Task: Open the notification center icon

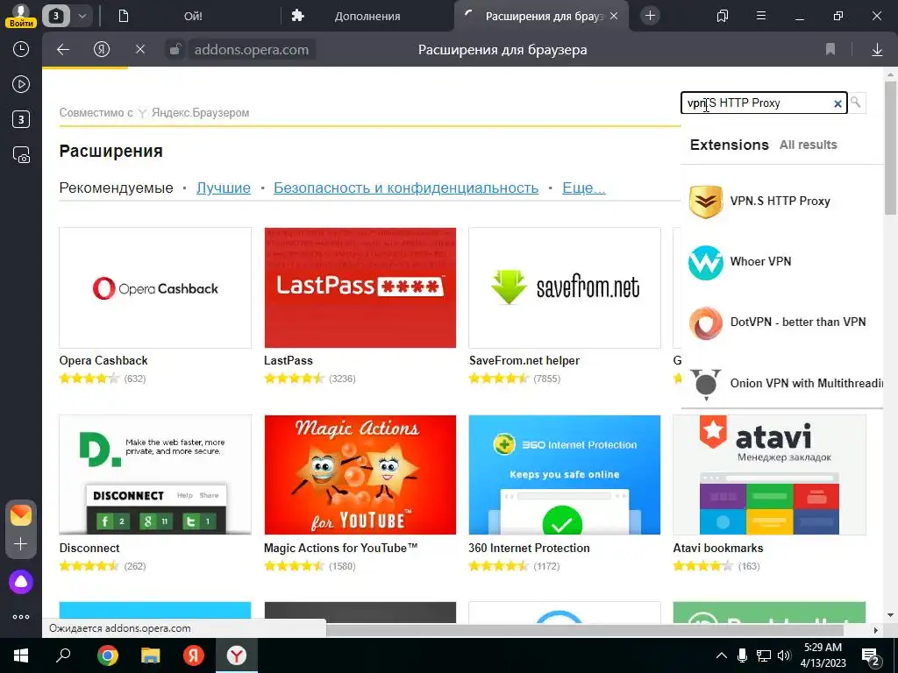Action: click(871, 656)
